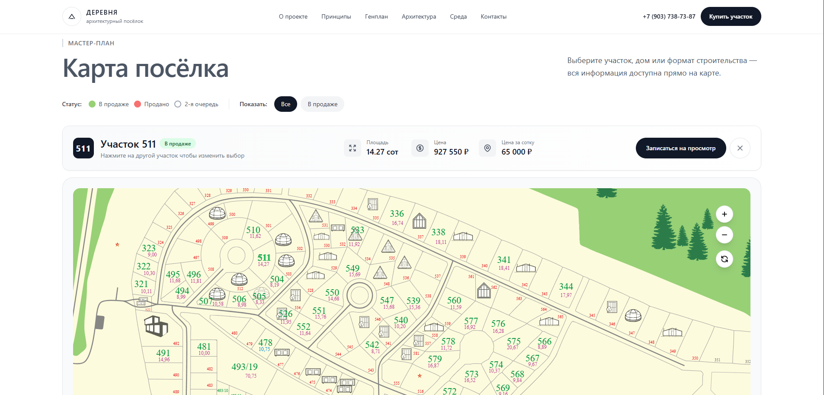Image resolution: width=824 pixels, height=395 pixels.
Task: Open the О проекте menu item
Action: click(x=293, y=16)
